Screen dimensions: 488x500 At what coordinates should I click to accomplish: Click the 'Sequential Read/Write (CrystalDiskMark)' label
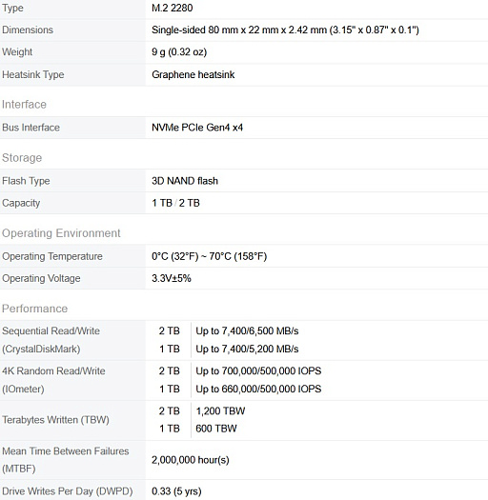tap(51, 340)
